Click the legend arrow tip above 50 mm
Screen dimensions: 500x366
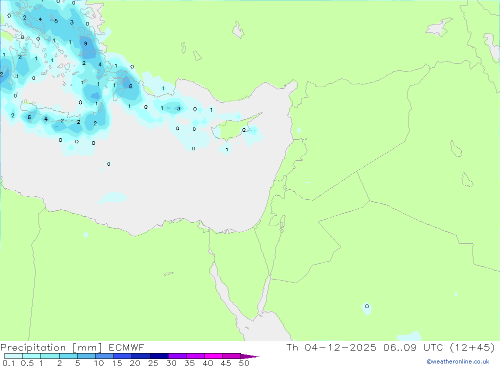point(250,357)
